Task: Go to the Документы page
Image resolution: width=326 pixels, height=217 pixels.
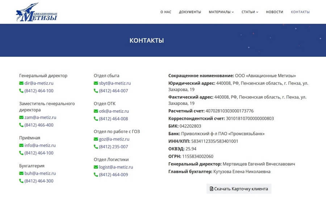Action: click(x=190, y=12)
